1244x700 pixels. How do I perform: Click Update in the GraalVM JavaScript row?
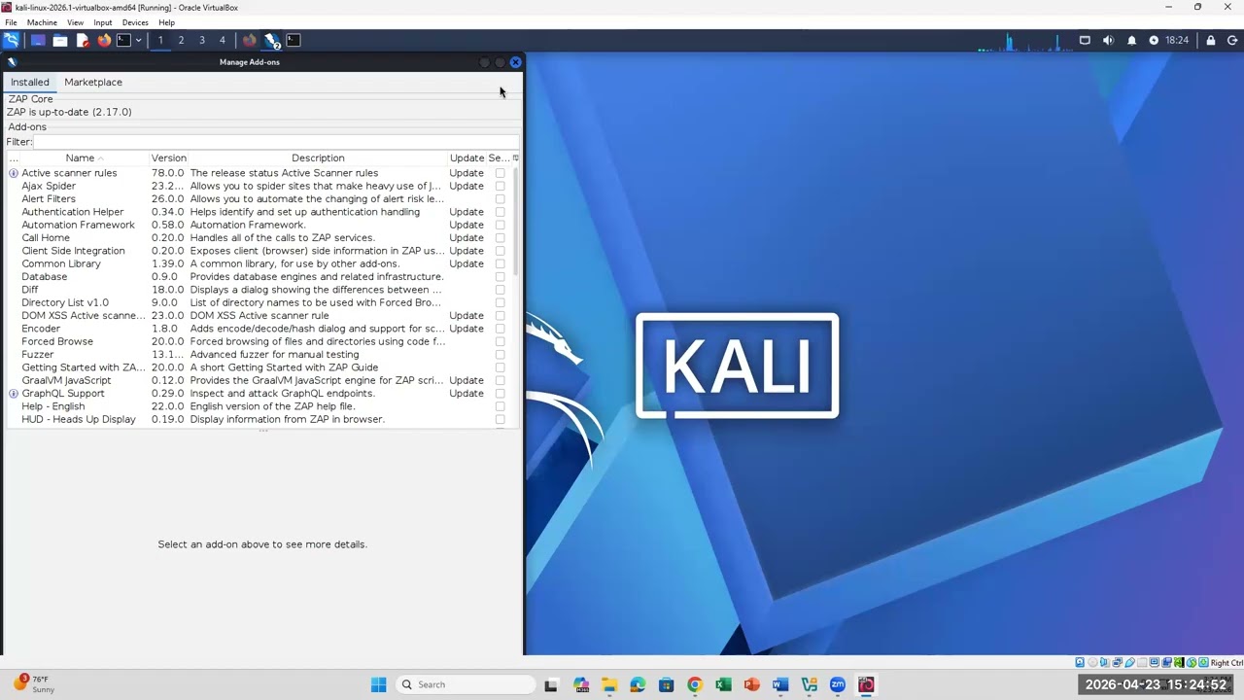[466, 380]
